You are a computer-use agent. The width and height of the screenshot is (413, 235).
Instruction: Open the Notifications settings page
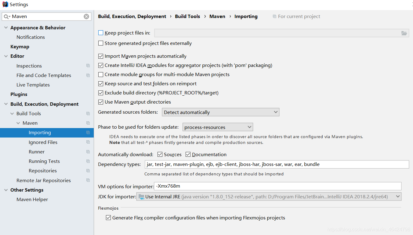[x=31, y=37]
